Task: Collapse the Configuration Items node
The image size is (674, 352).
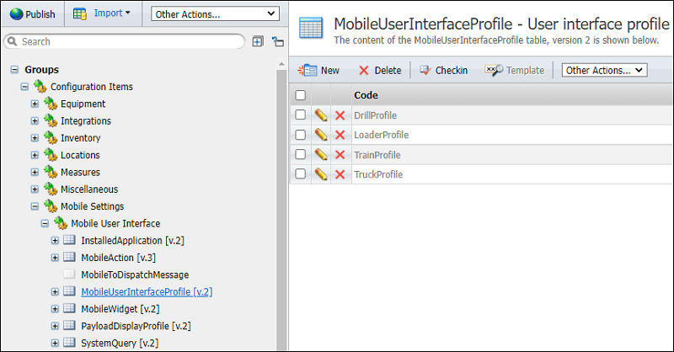Action: [x=25, y=87]
